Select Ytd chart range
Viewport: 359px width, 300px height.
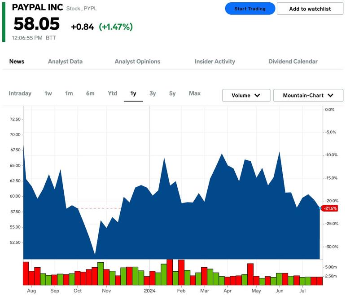click(x=113, y=93)
